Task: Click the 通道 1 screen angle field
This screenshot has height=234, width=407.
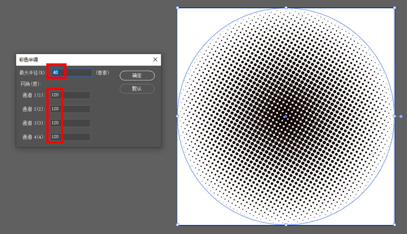Action: pos(70,95)
